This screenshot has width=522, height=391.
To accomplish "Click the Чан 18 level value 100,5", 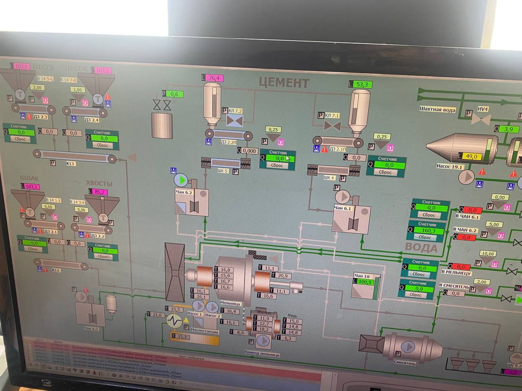I will click(x=365, y=282).
